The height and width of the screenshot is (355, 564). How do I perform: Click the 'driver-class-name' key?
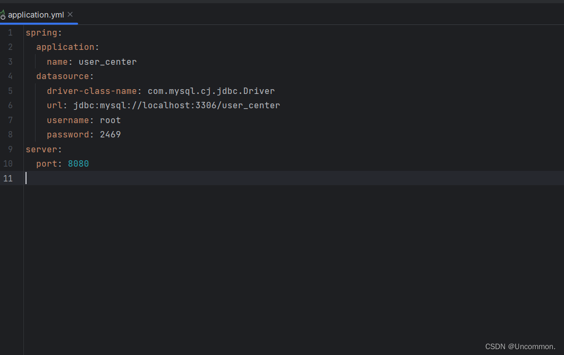[92, 91]
